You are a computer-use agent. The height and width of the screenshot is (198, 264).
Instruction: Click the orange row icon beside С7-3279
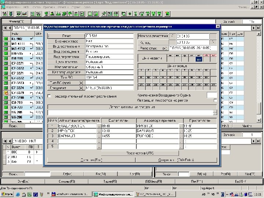pos(6,93)
